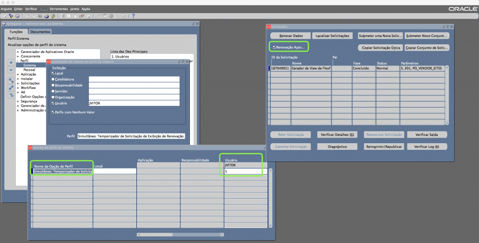Expand the Workflow tree node

17,88
